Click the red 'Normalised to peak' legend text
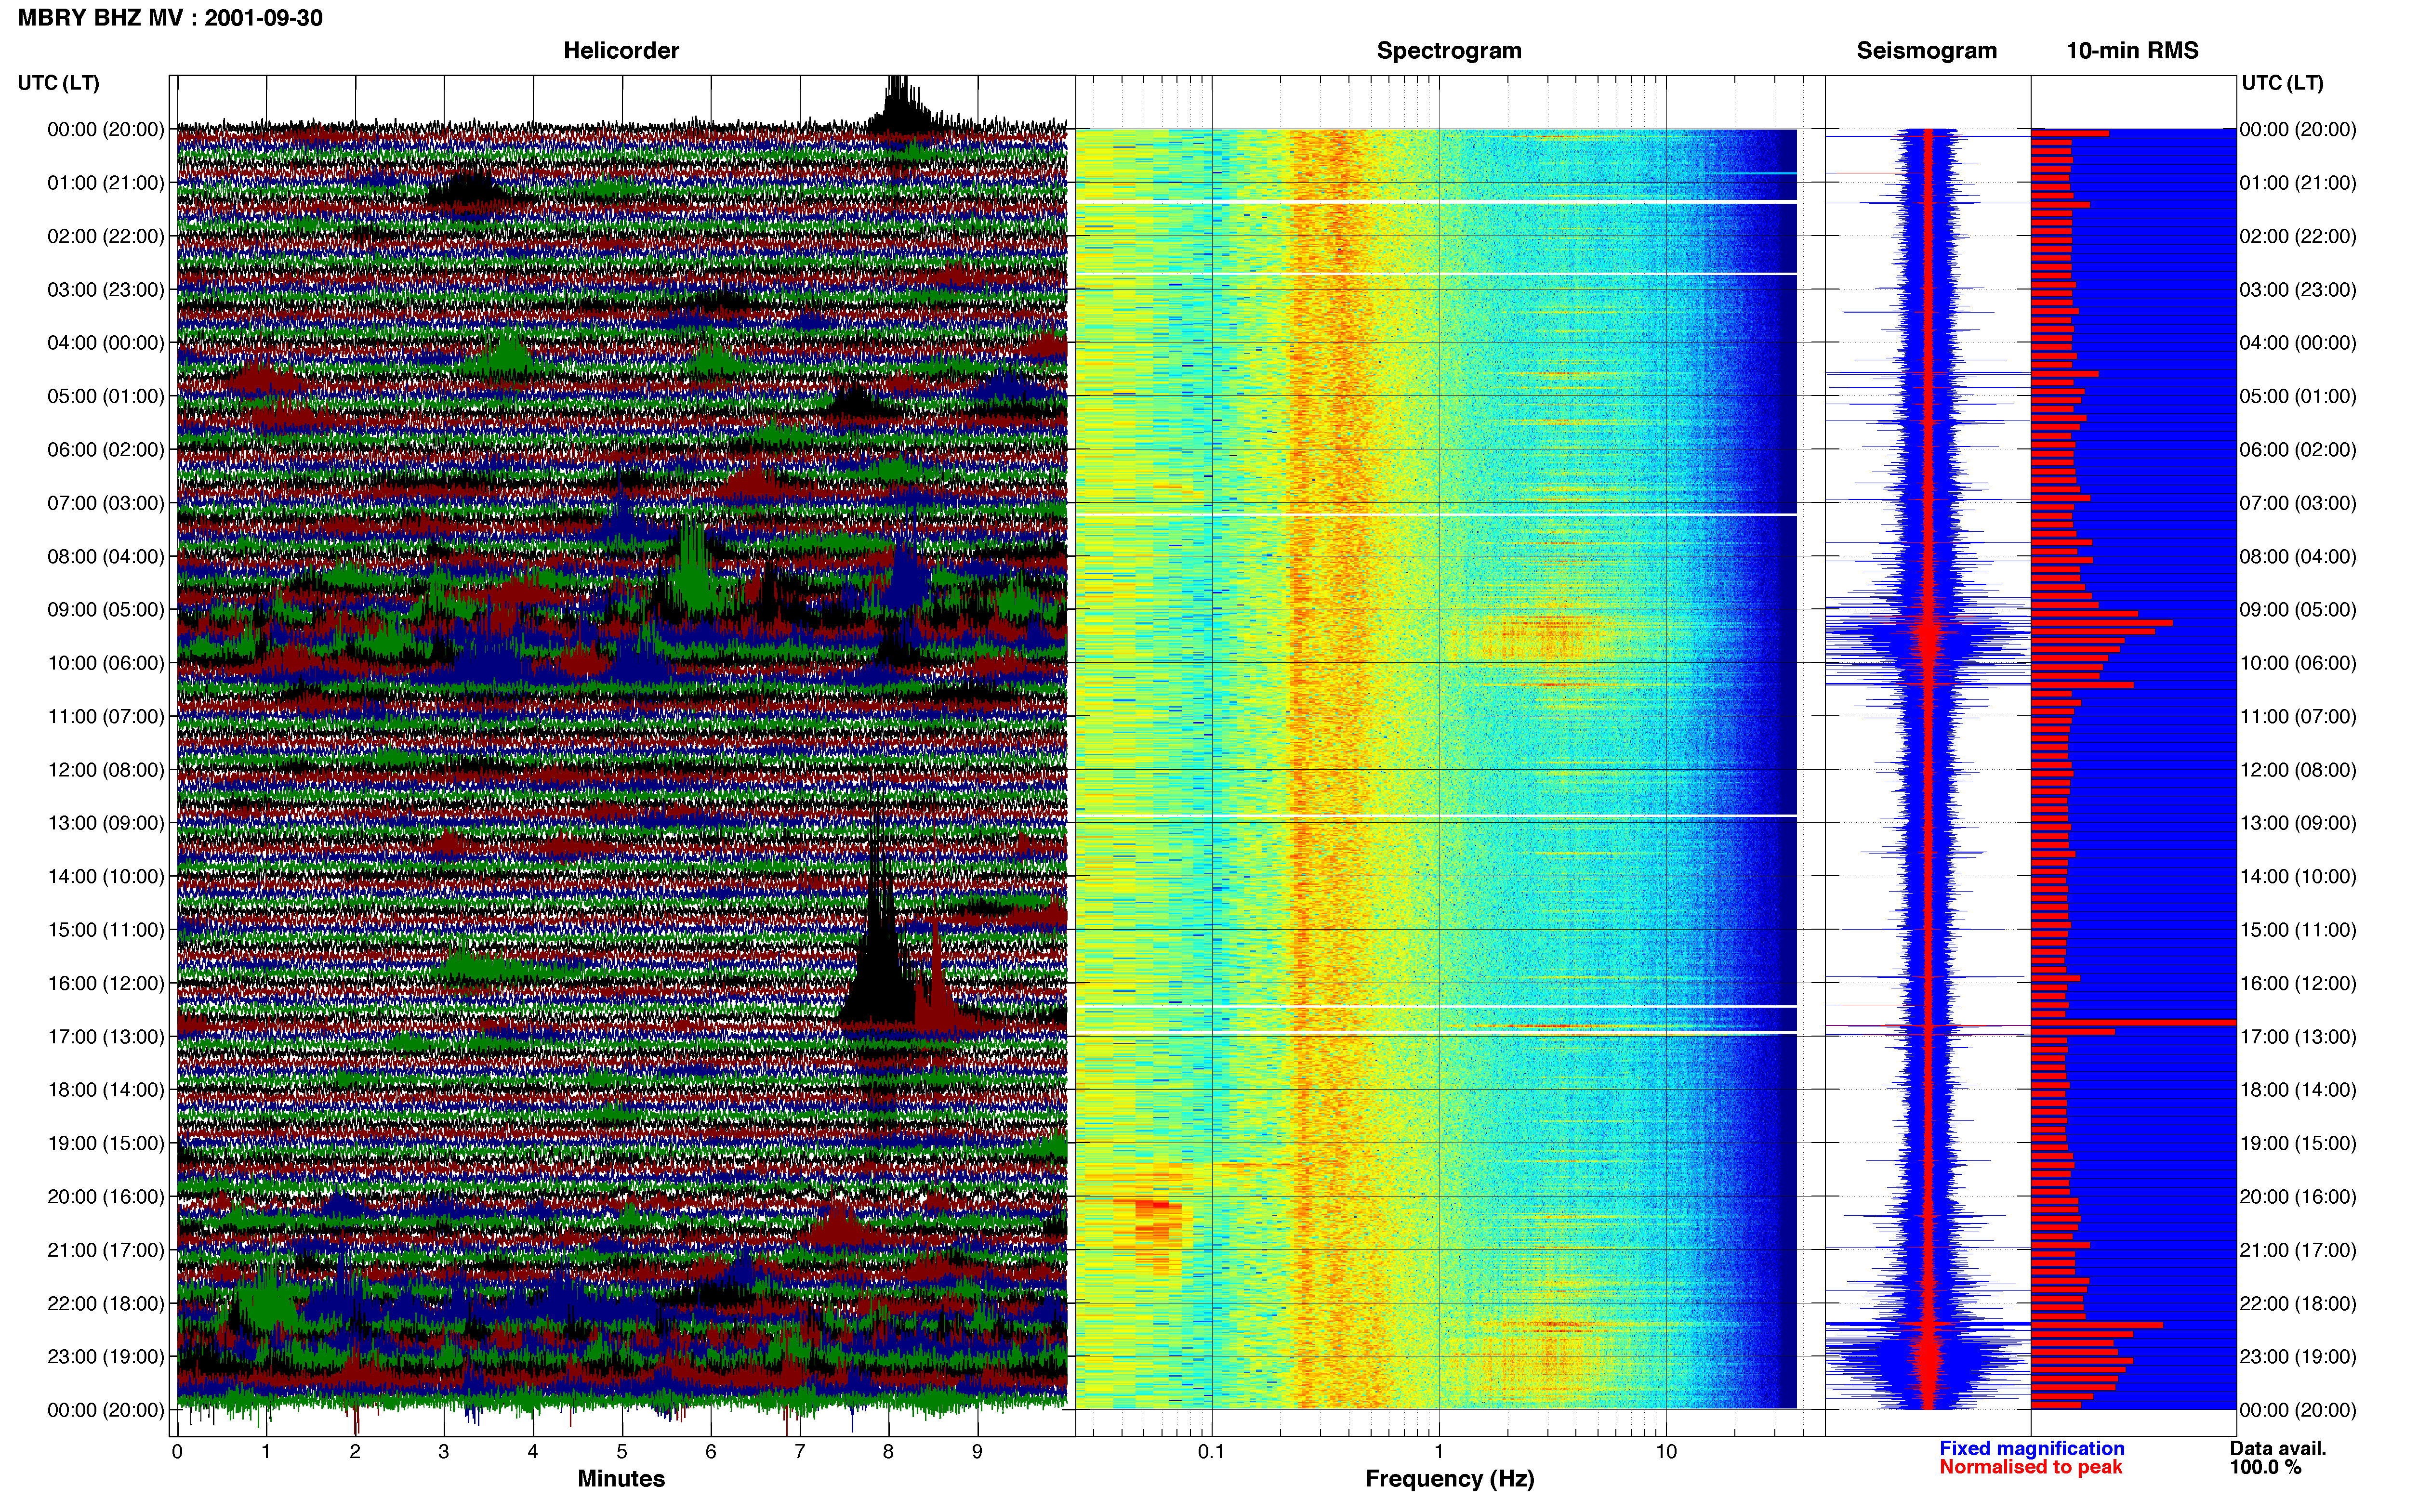The height and width of the screenshot is (1512, 2418). [x=2030, y=1468]
